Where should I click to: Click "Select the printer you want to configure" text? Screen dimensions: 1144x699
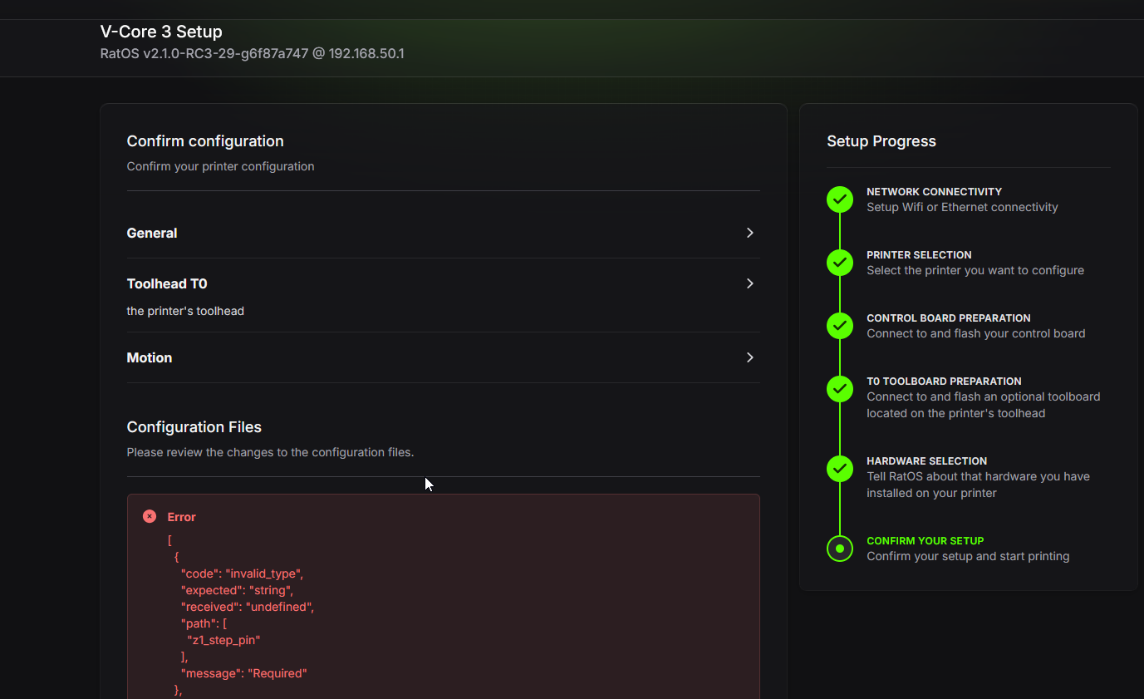975,270
